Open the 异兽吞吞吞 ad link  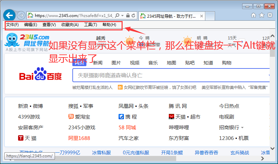pos(206,153)
